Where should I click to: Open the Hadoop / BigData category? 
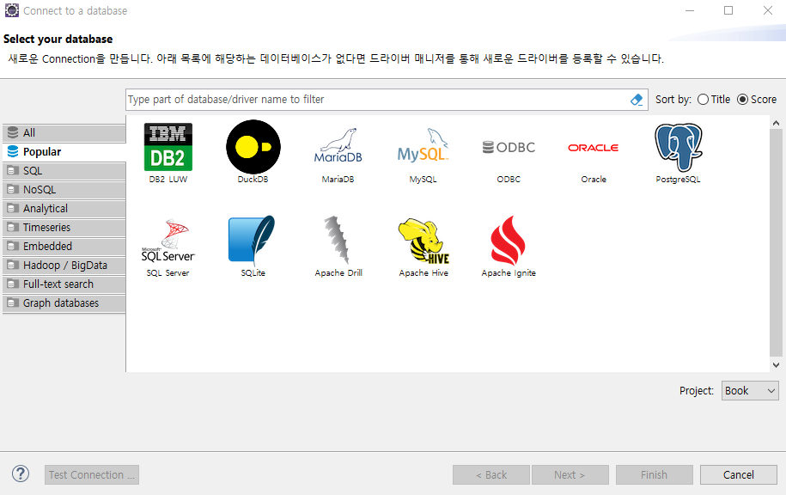(x=64, y=266)
